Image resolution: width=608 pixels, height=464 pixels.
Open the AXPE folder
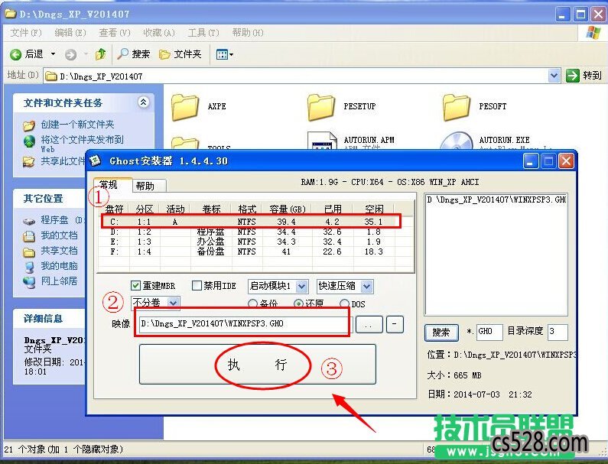(185, 107)
